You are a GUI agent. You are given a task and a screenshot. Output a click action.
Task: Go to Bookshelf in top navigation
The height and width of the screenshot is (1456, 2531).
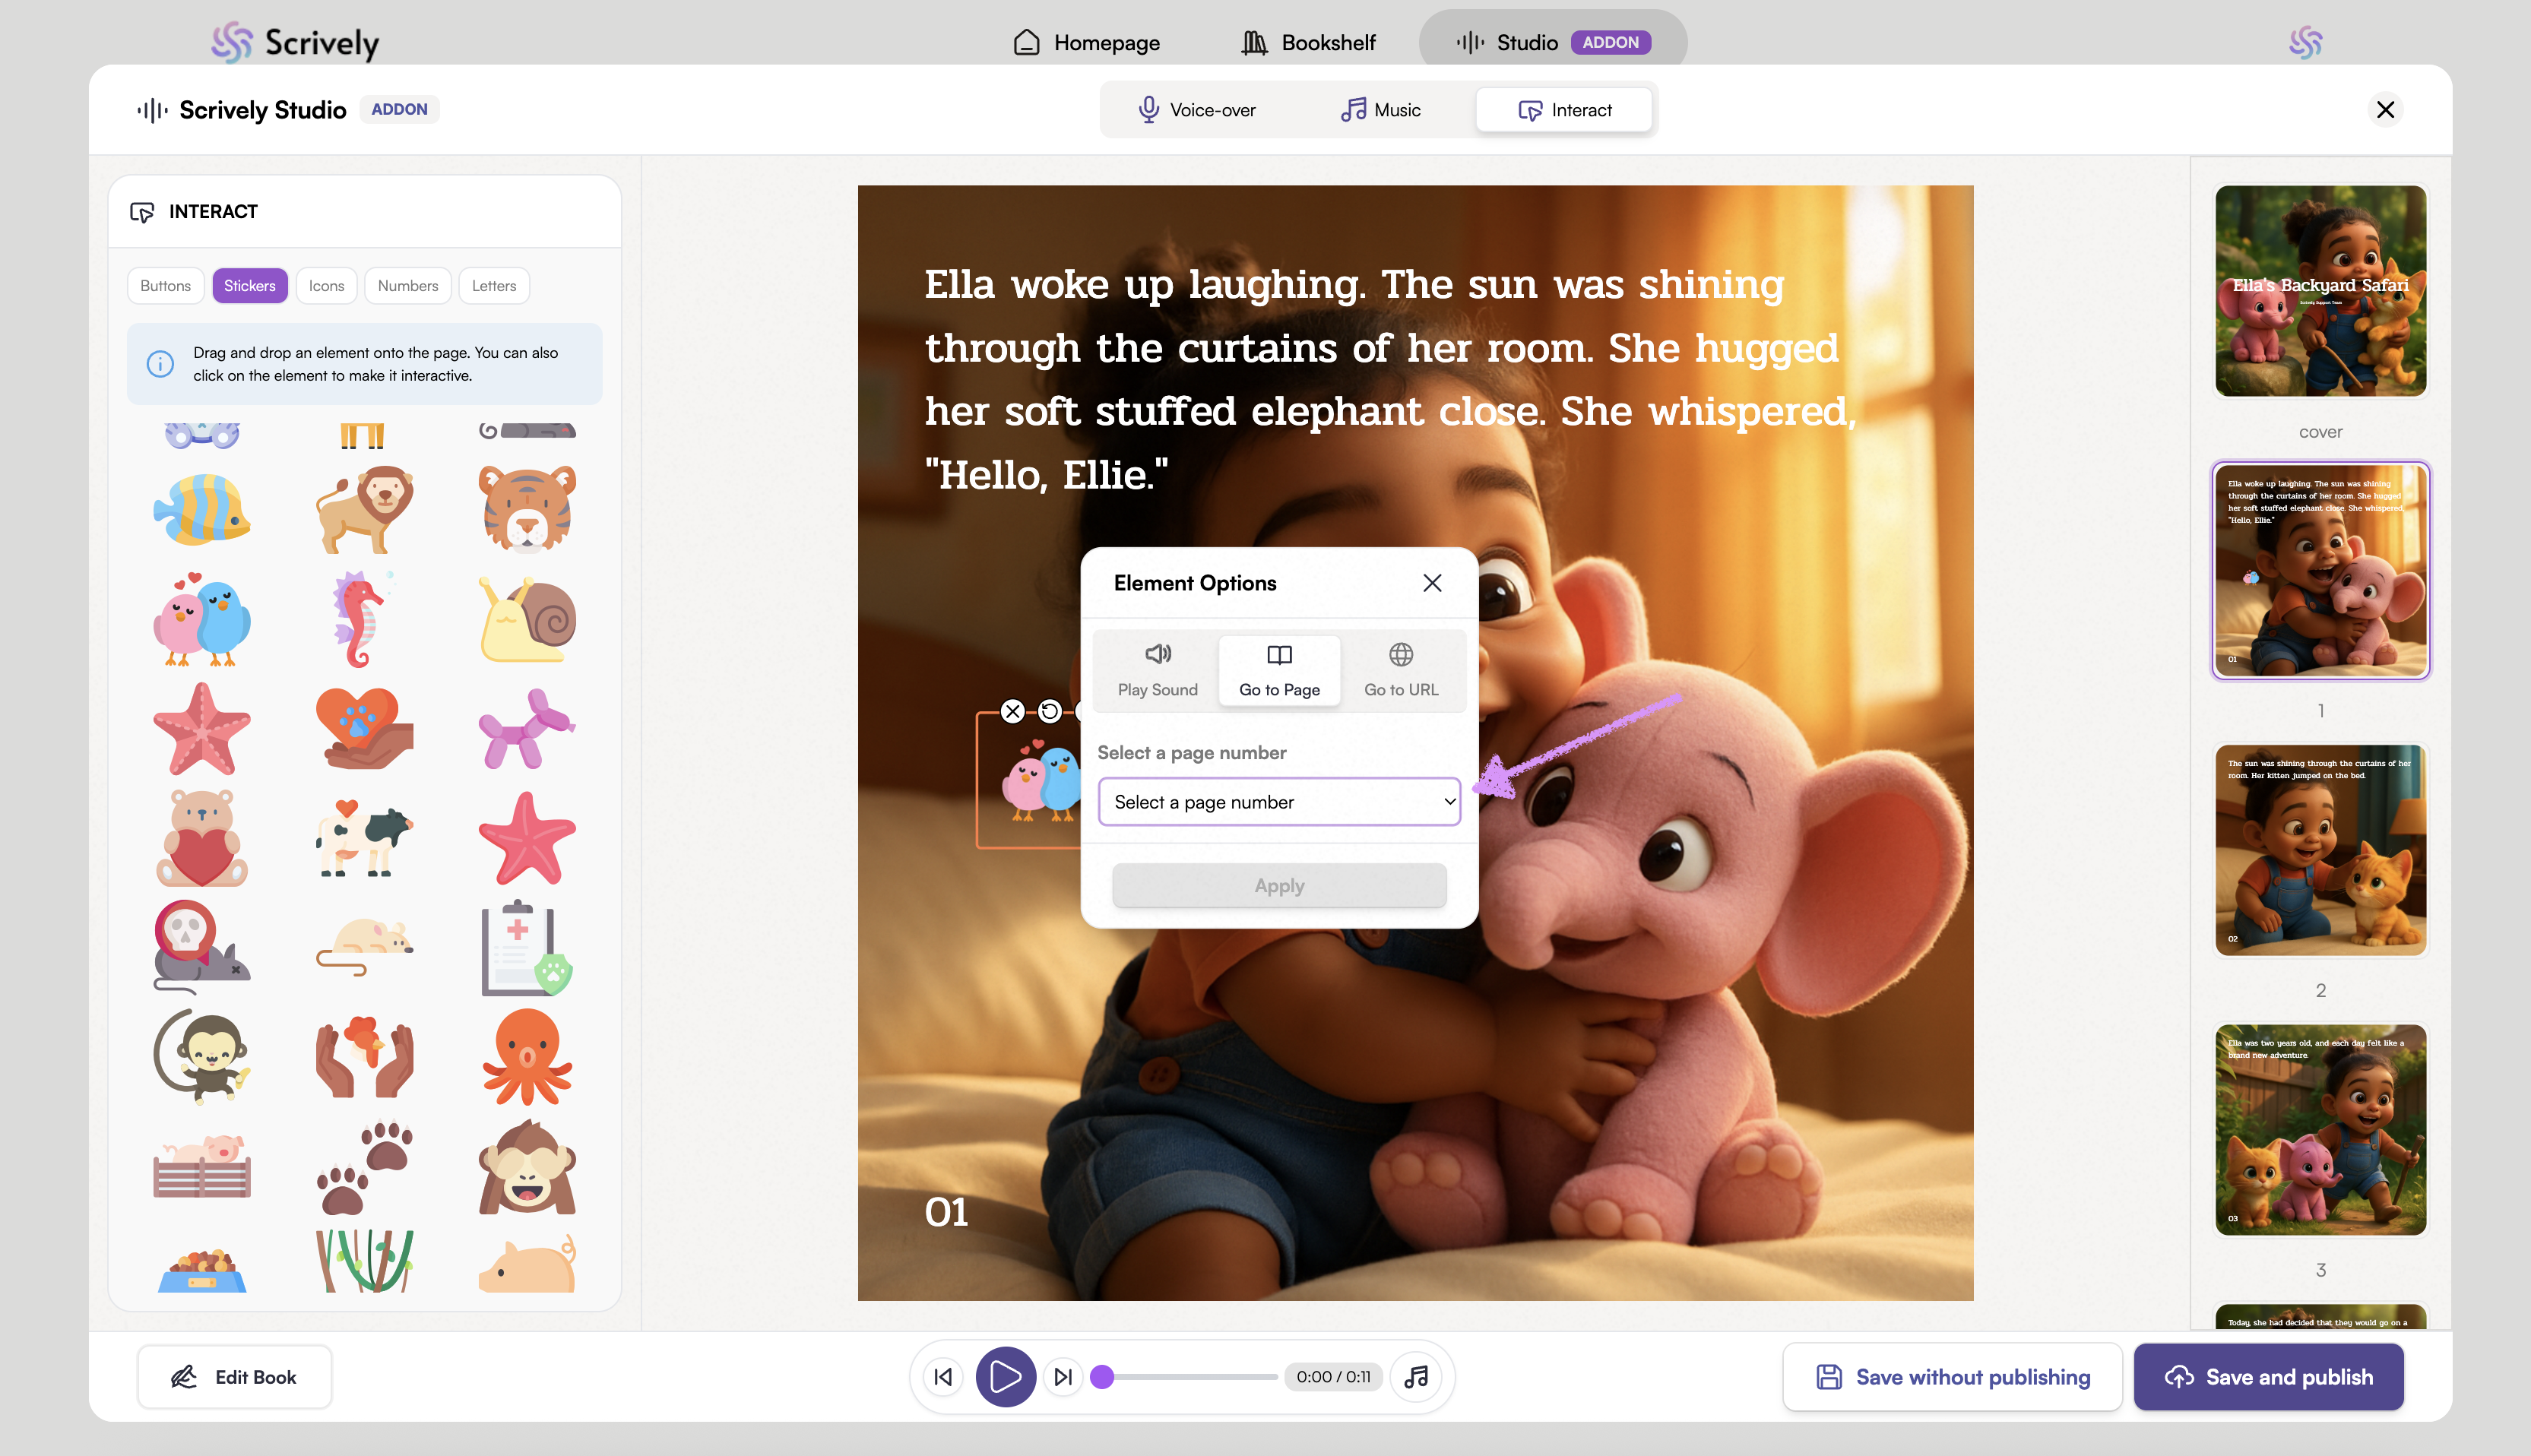click(x=1308, y=43)
